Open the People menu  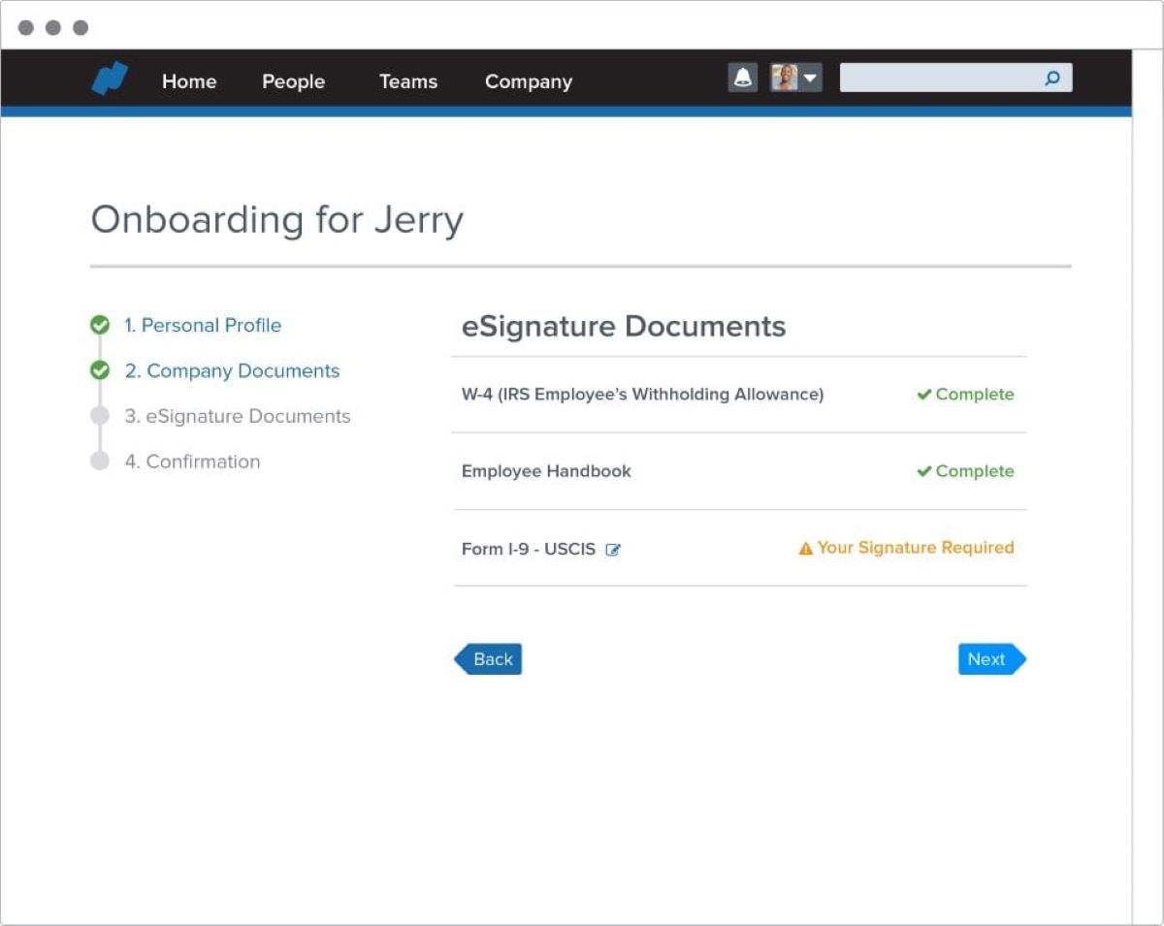[x=293, y=81]
